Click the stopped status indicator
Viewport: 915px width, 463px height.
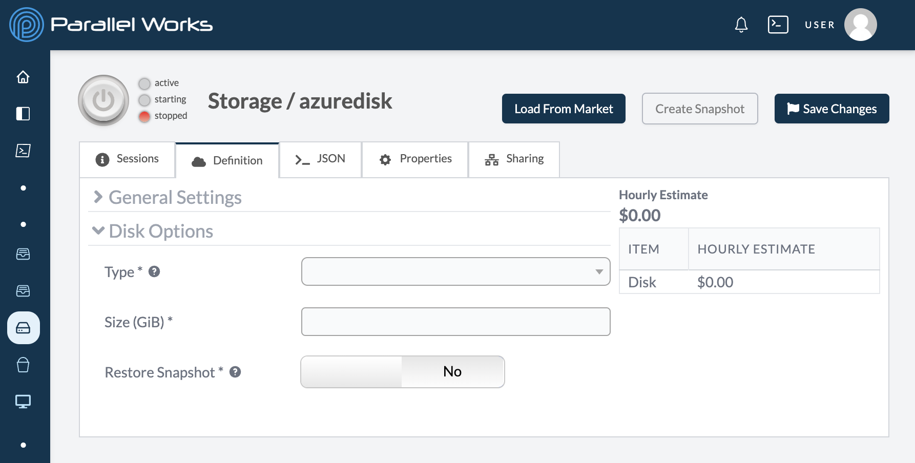click(144, 116)
